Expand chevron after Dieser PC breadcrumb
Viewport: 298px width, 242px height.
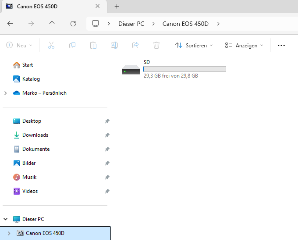(x=153, y=24)
